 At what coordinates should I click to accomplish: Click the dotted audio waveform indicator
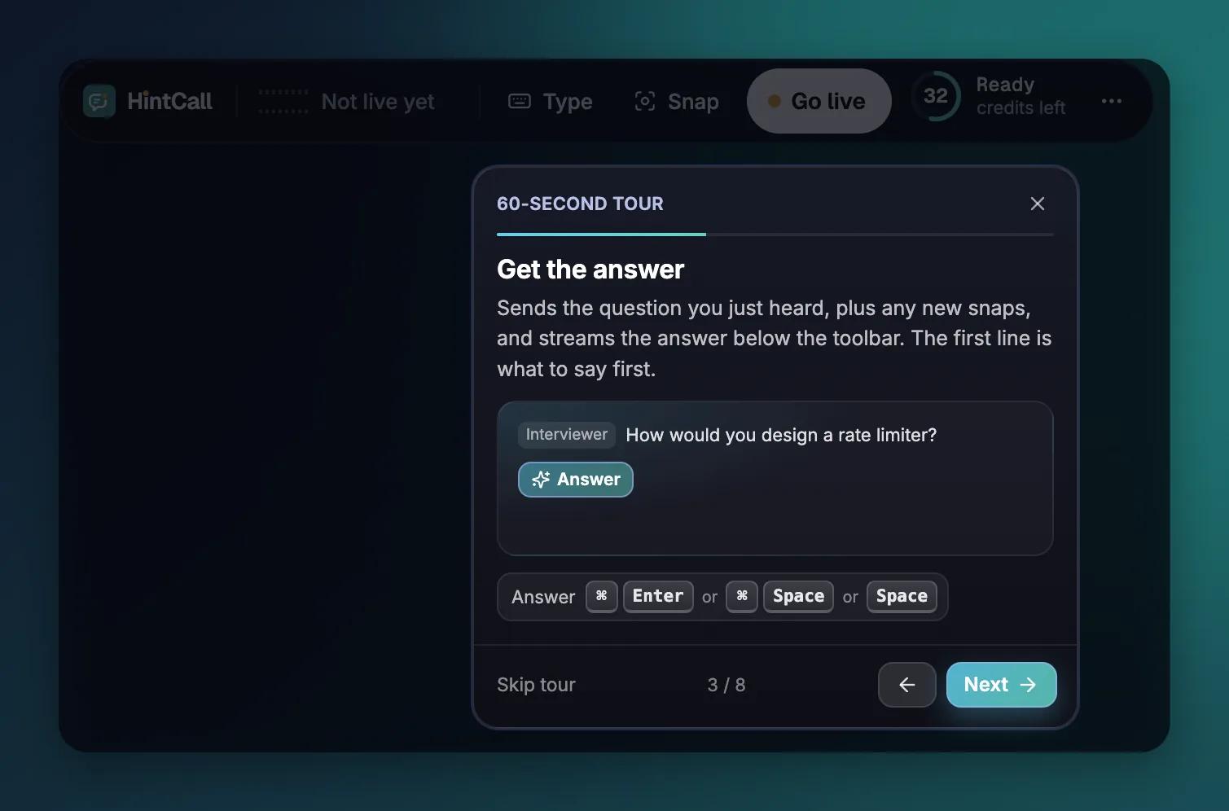click(283, 102)
